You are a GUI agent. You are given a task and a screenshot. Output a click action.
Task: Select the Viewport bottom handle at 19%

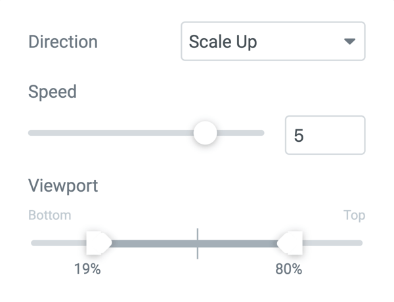[x=98, y=243]
